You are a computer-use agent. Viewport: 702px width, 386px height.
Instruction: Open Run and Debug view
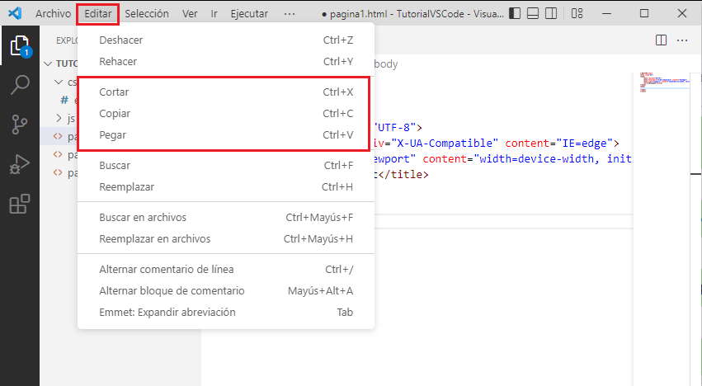pyautogui.click(x=20, y=164)
